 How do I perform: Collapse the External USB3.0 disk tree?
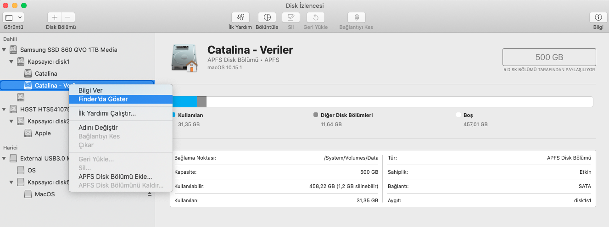point(4,158)
